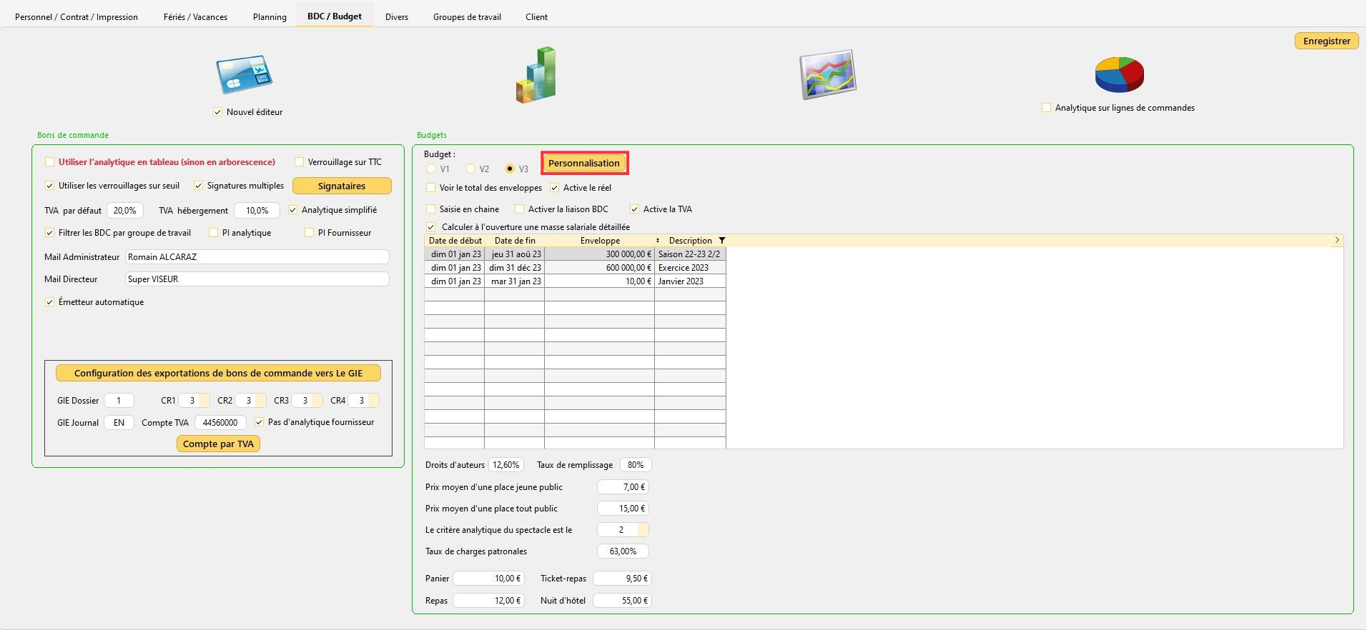Switch to the Planning tab

coord(270,16)
